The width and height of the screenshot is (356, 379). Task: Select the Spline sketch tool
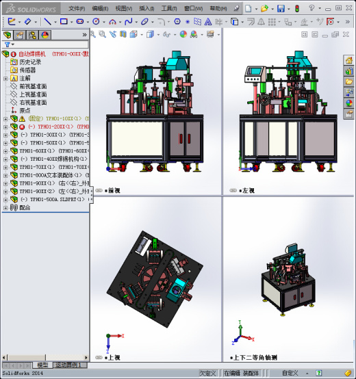pyautogui.click(x=129, y=22)
